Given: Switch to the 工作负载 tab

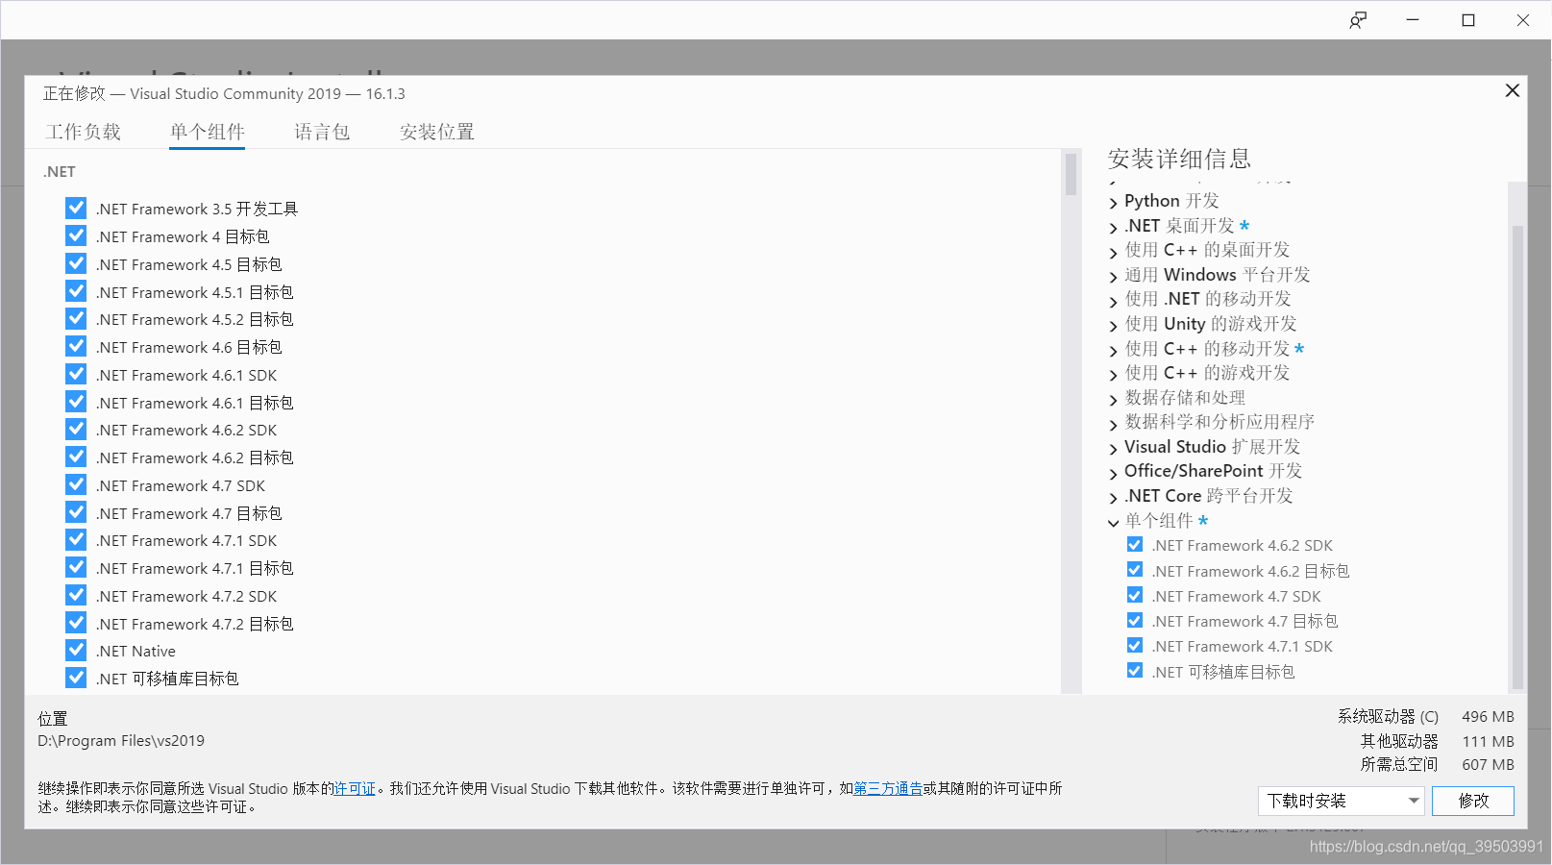Looking at the screenshot, I should coord(84,132).
